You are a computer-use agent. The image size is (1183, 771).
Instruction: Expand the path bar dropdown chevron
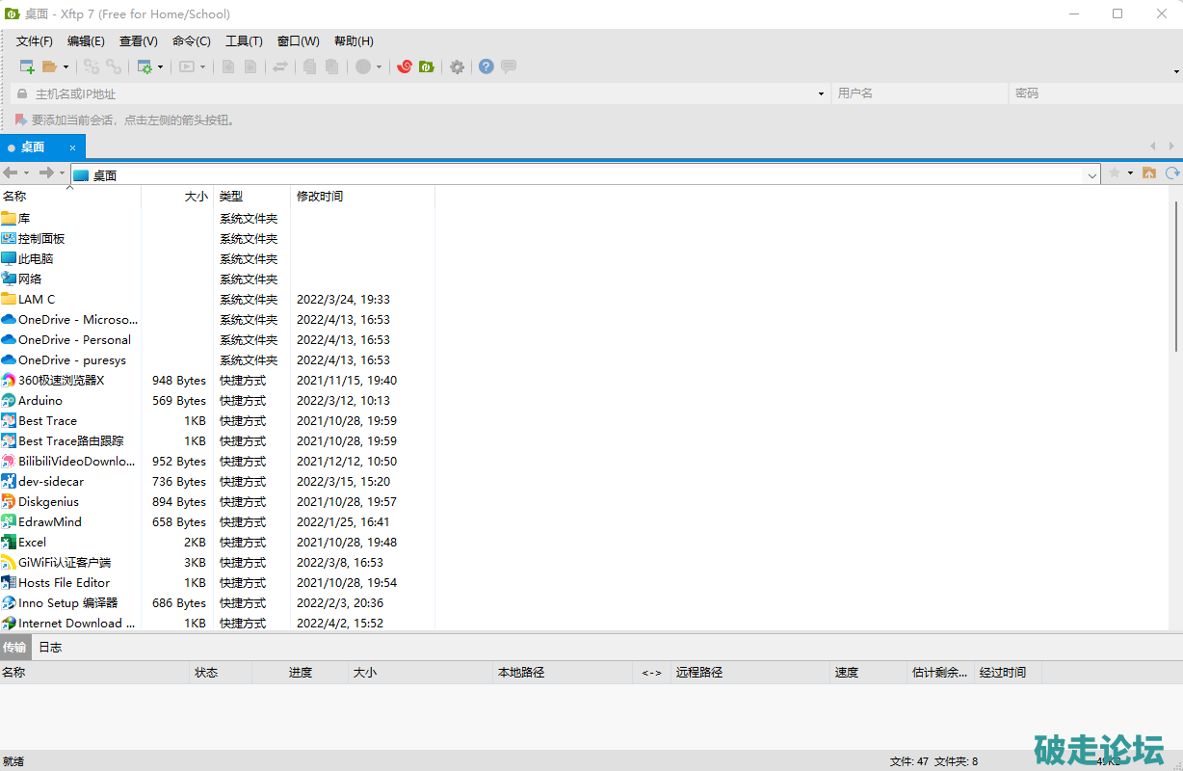click(x=1091, y=175)
